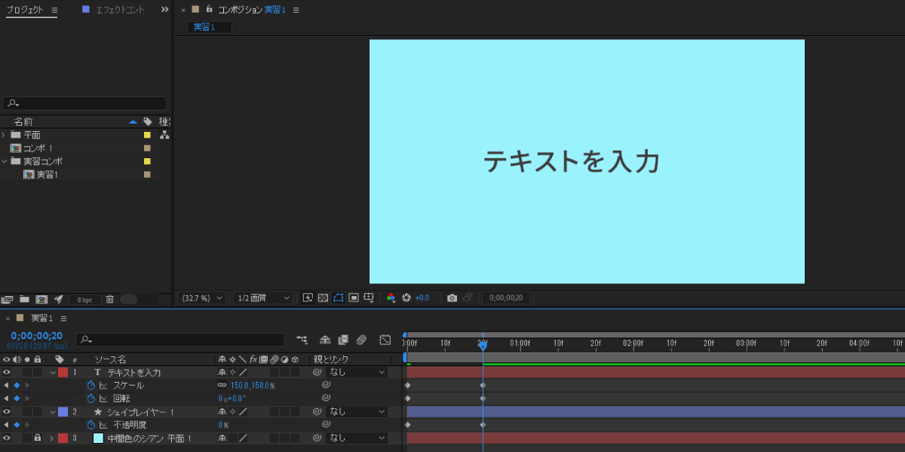Select スケール keyframe at 20f
The image size is (905, 452).
[x=483, y=385]
